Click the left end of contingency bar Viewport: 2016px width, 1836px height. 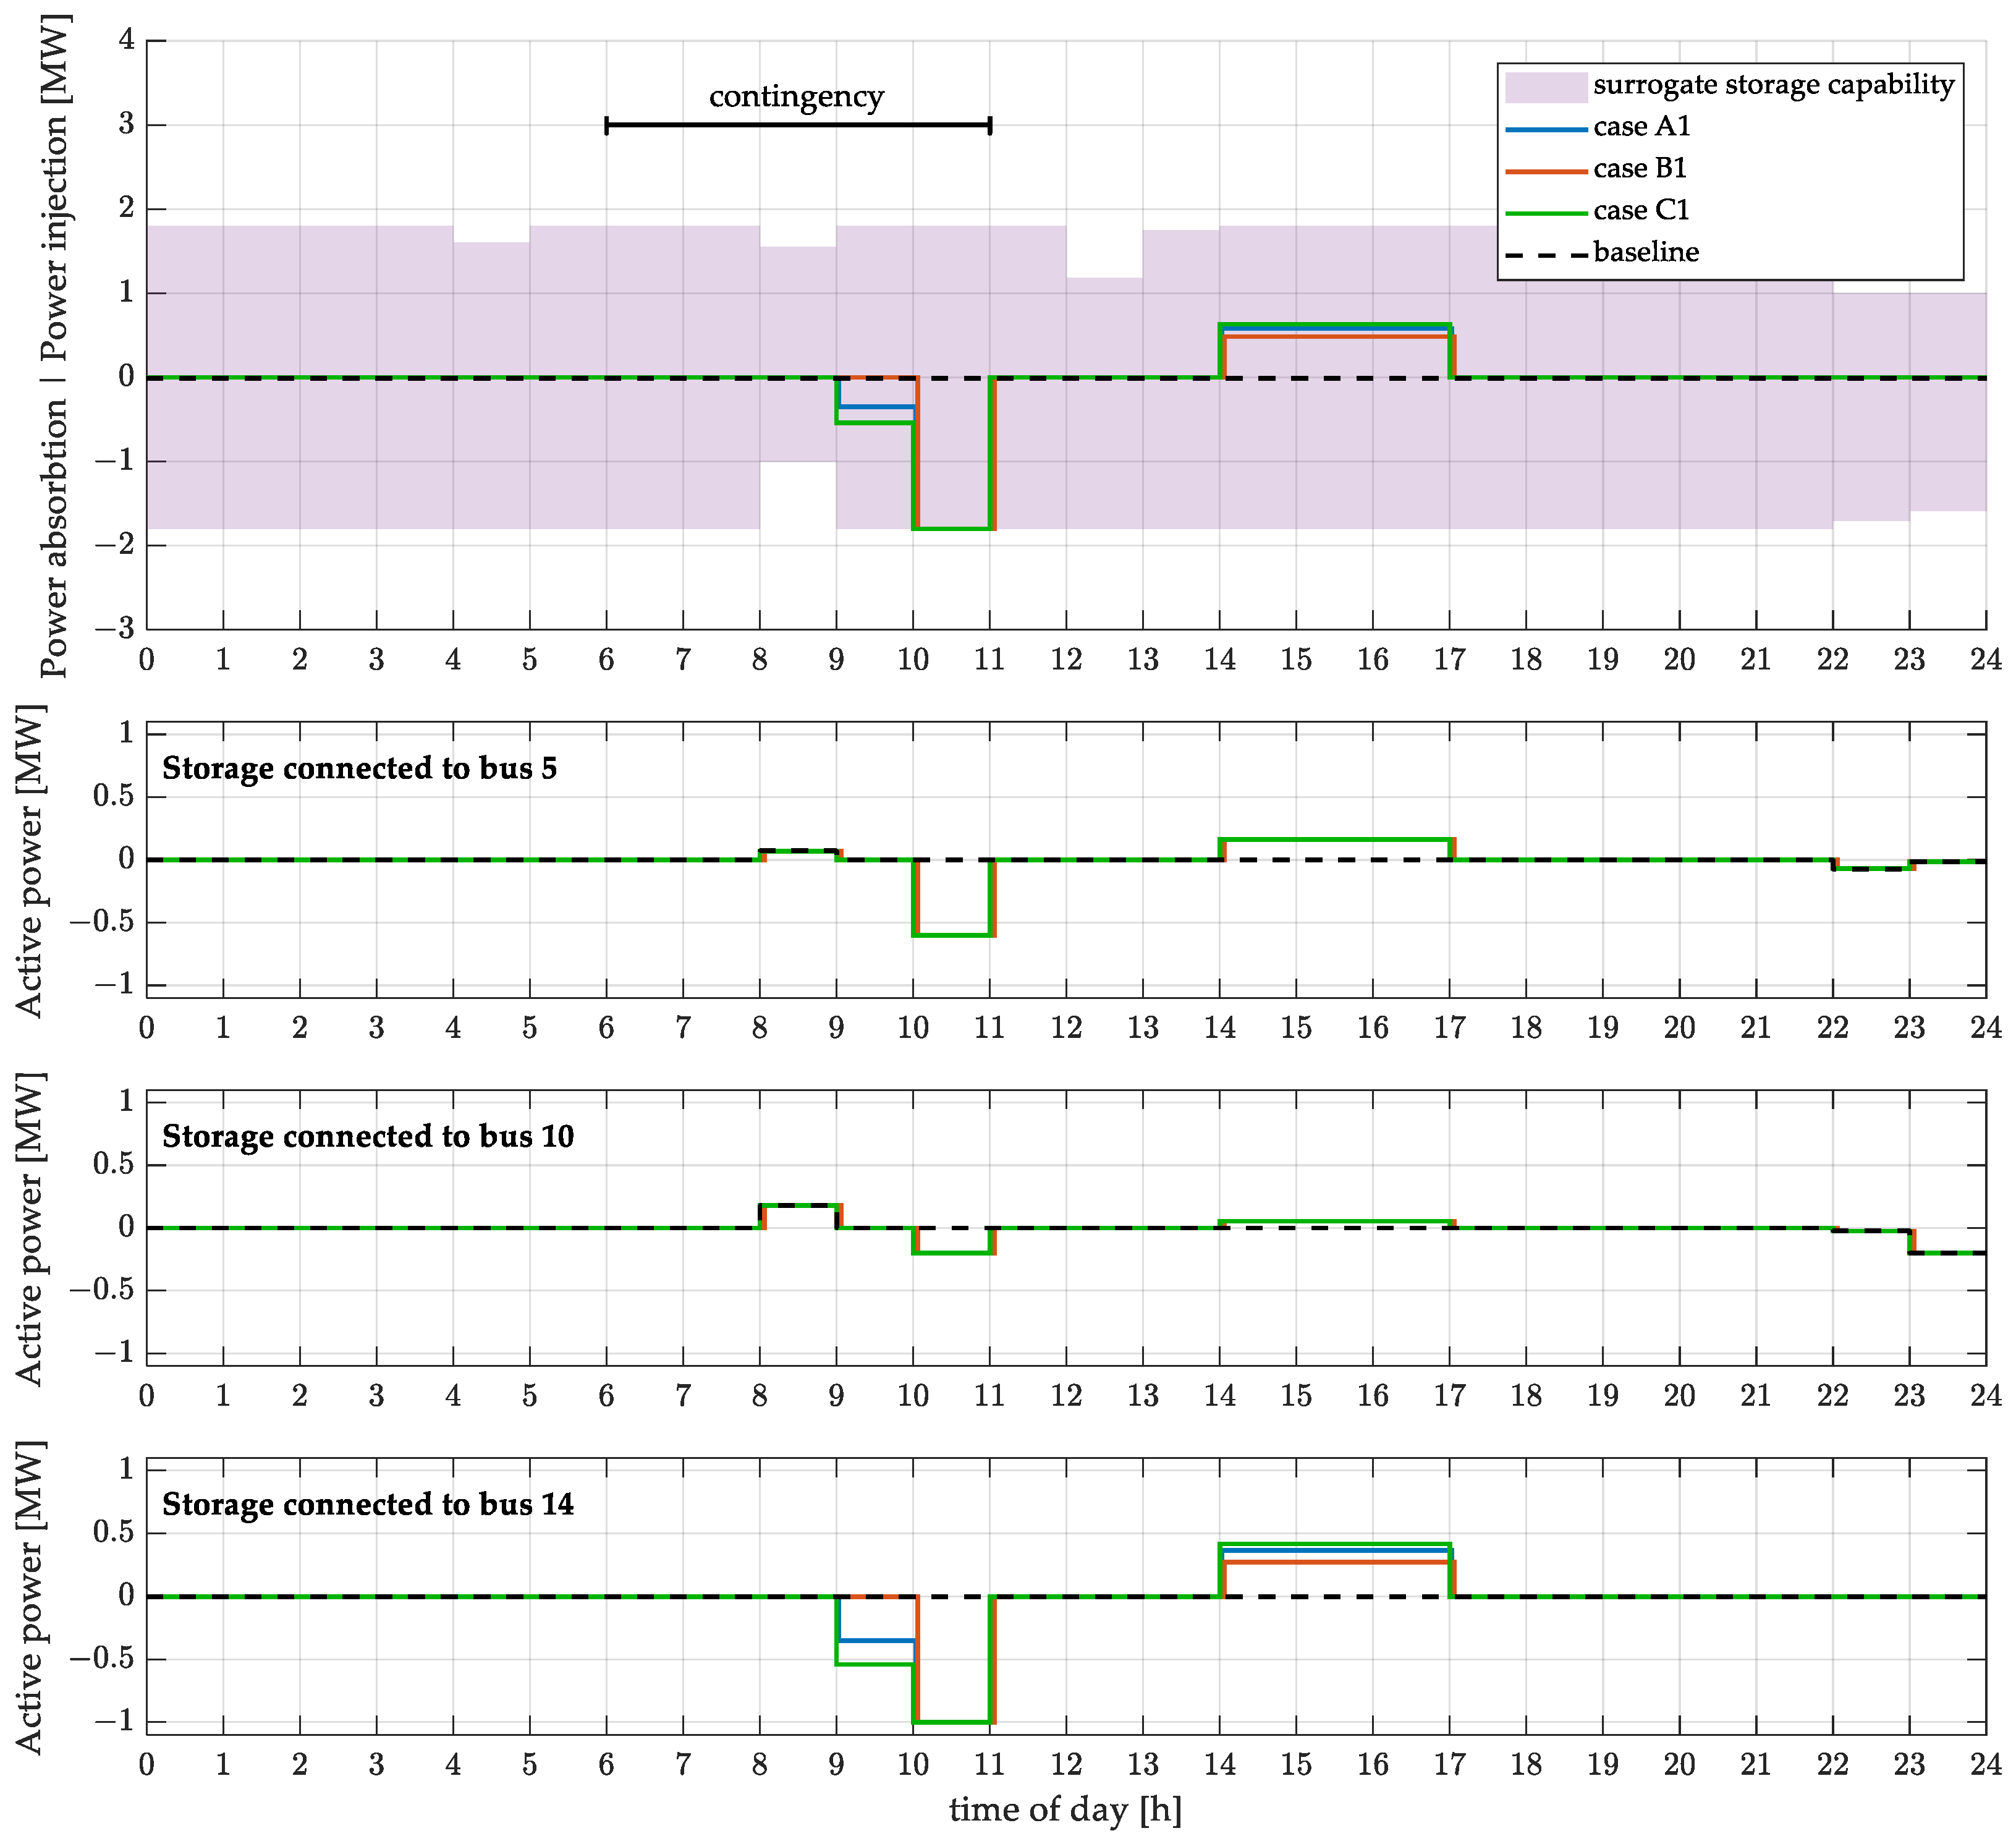607,125
